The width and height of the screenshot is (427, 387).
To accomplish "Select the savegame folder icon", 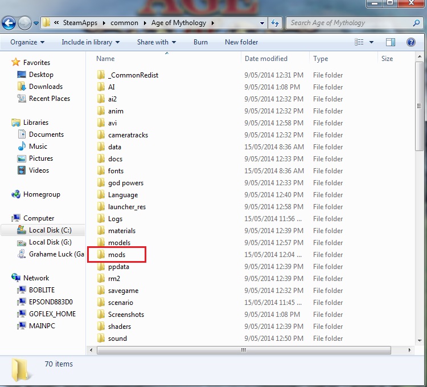I will [101, 290].
